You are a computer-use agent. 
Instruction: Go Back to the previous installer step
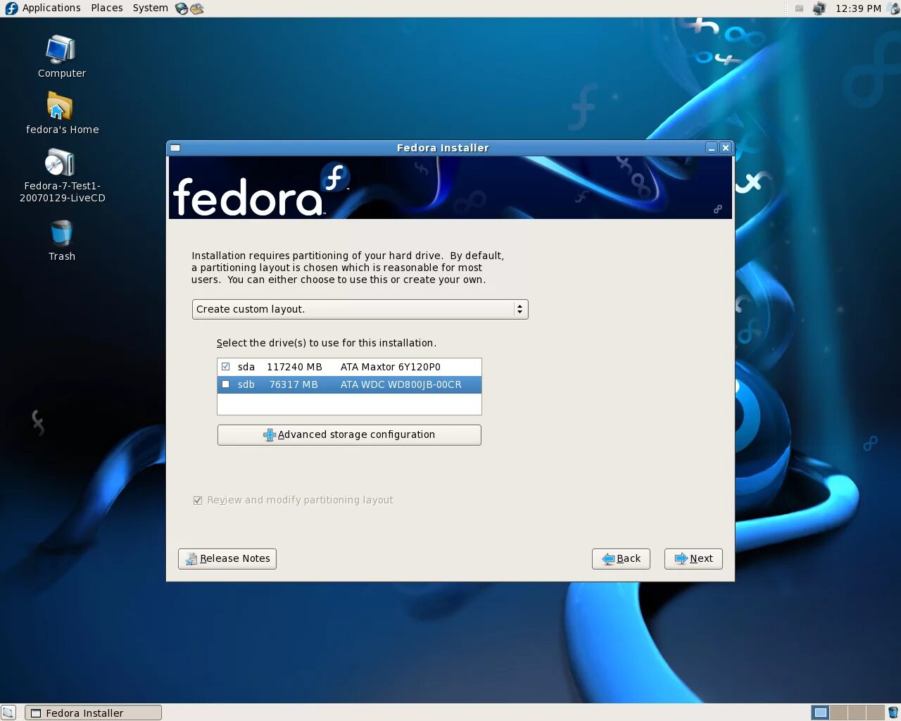621,559
